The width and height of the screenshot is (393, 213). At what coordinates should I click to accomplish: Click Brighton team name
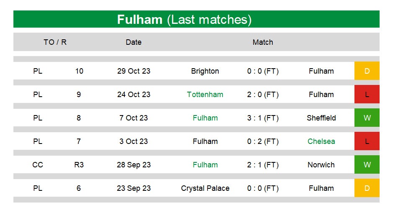point(205,71)
